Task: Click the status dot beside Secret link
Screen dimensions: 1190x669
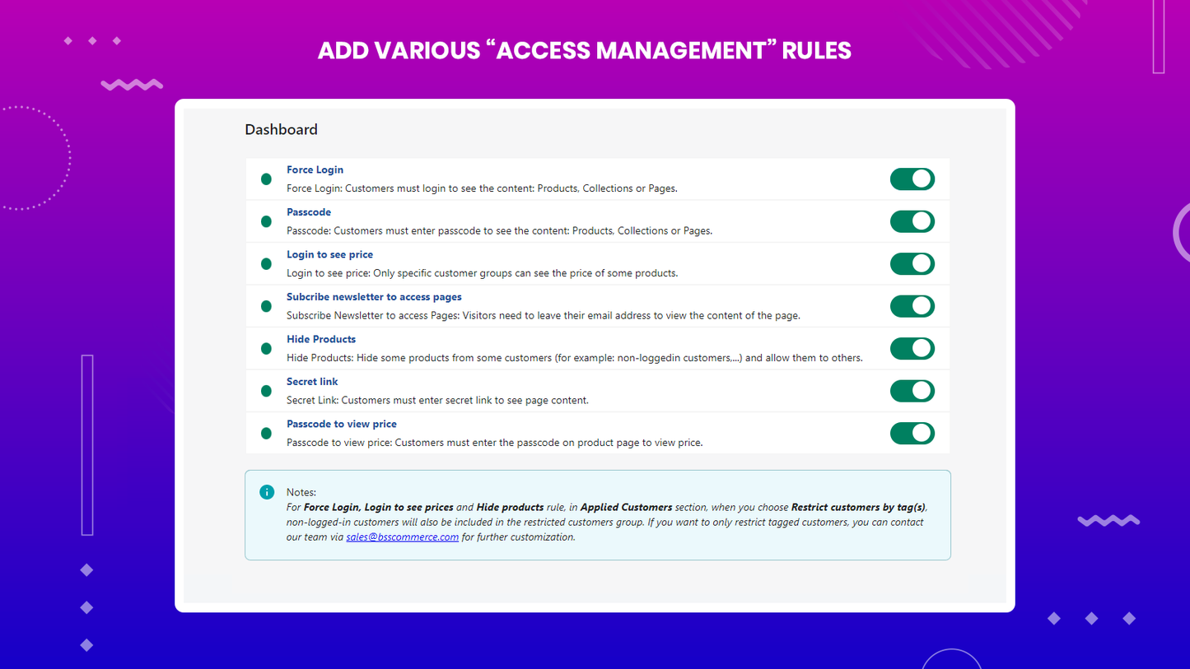Action: [266, 391]
